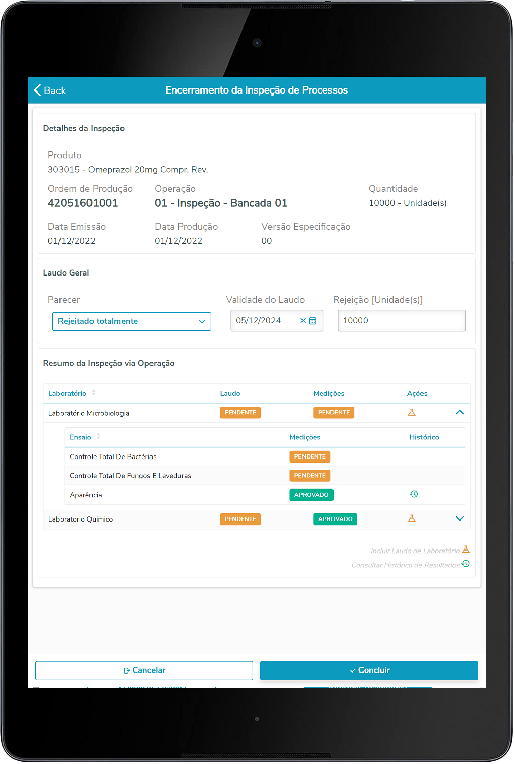The width and height of the screenshot is (514, 764).
Task: Click the Aparência row name
Action: click(x=85, y=495)
